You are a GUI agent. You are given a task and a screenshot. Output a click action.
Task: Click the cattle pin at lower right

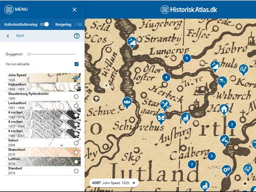(248, 170)
